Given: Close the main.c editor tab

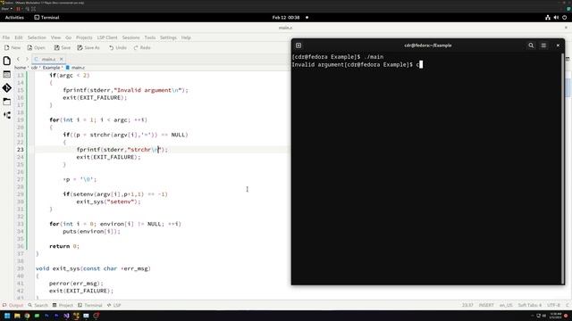Looking at the screenshot, I should [62, 59].
